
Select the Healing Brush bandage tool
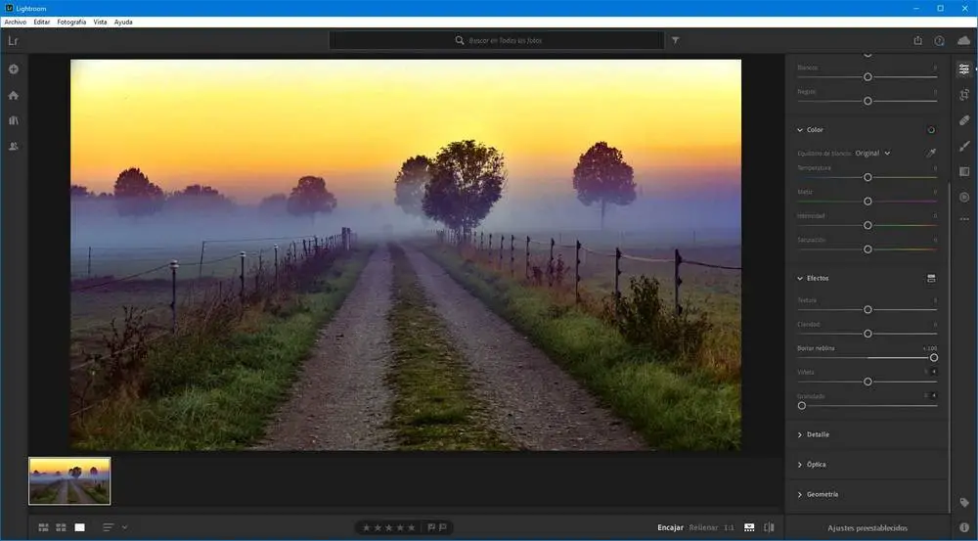[964, 120]
